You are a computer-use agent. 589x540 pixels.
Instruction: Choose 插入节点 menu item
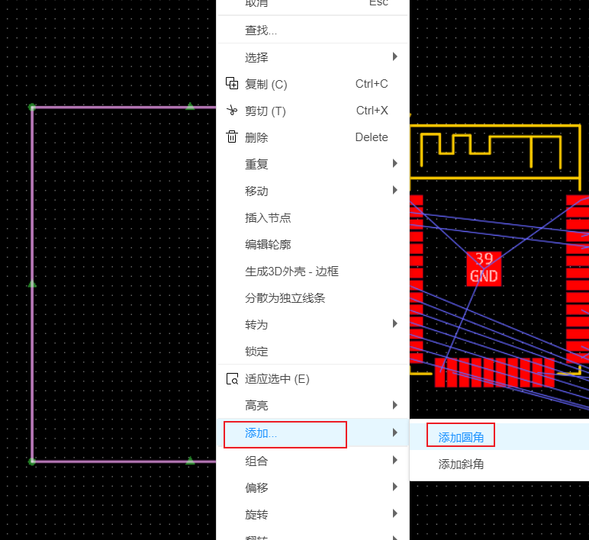313,218
